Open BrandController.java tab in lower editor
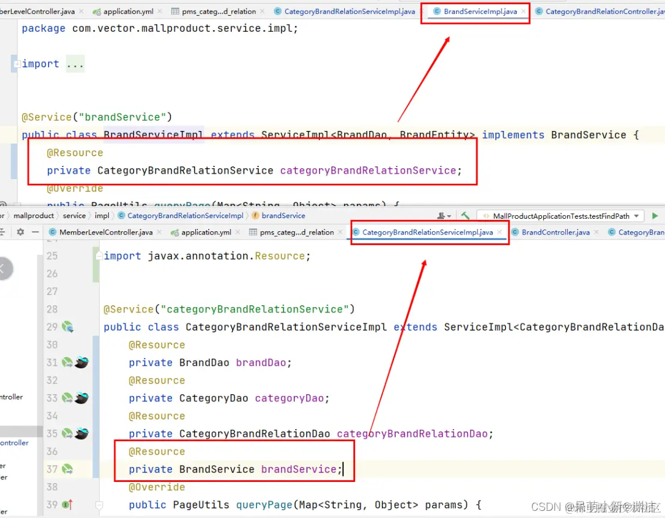This screenshot has height=518, width=665. (556, 233)
